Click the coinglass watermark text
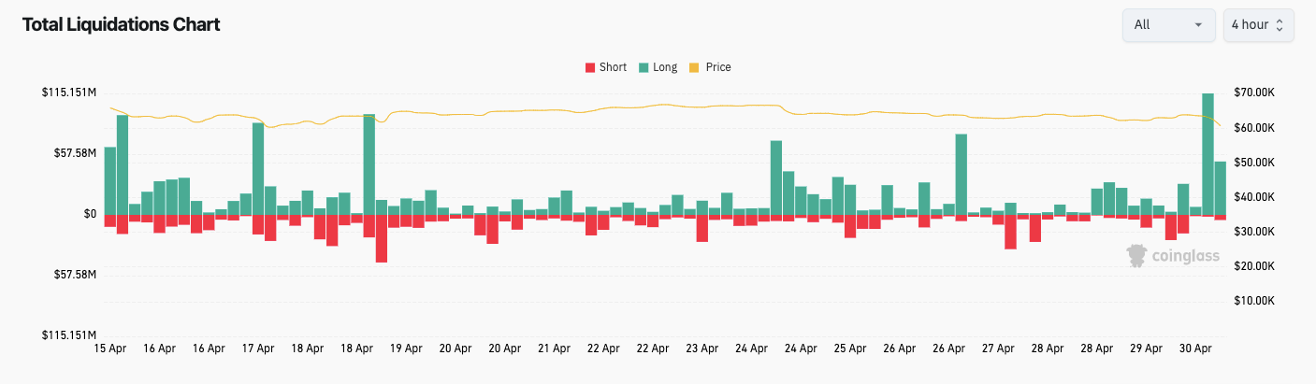Image resolution: width=1316 pixels, height=384 pixels. click(x=1185, y=257)
